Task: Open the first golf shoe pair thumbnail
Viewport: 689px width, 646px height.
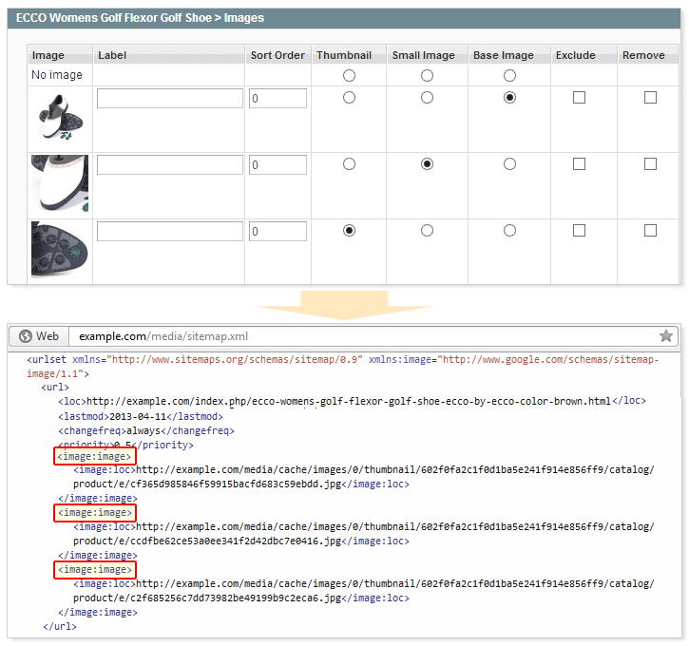Action: pyautogui.click(x=59, y=119)
